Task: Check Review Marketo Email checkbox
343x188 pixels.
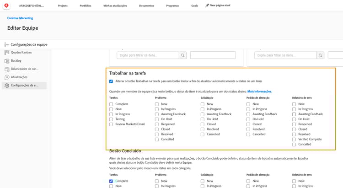Action: (111, 124)
